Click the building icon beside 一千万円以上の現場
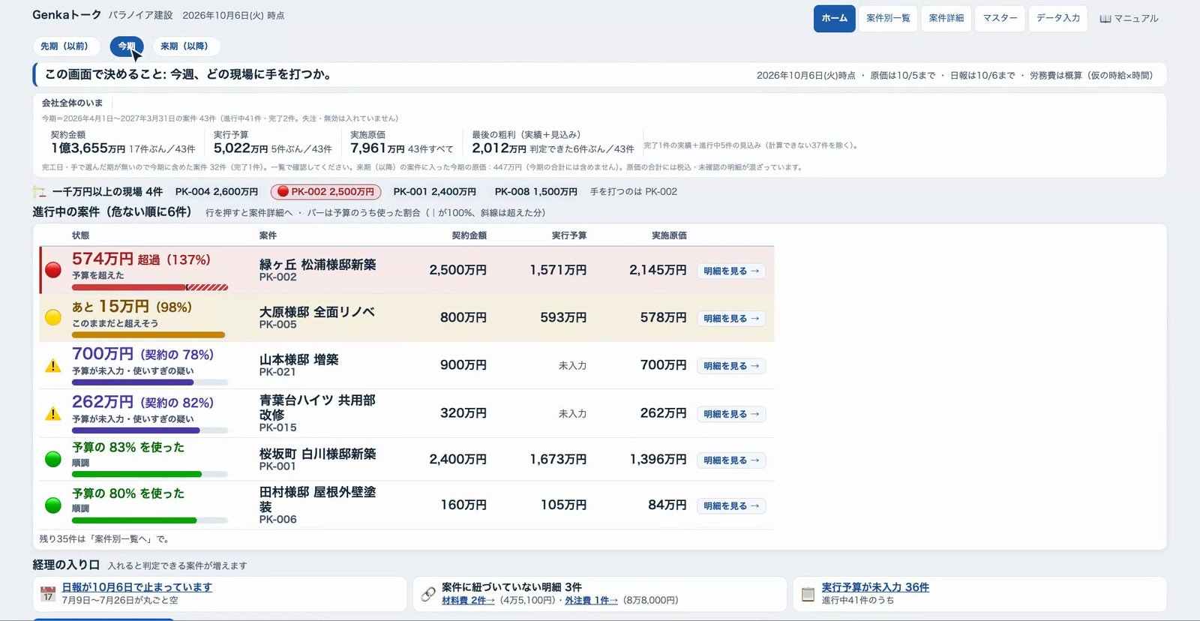The height and width of the screenshot is (621, 1200). (x=40, y=192)
